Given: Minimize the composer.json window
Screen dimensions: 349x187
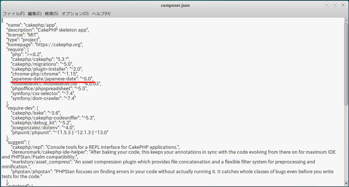Looking at the screenshot, I should 327,5.
